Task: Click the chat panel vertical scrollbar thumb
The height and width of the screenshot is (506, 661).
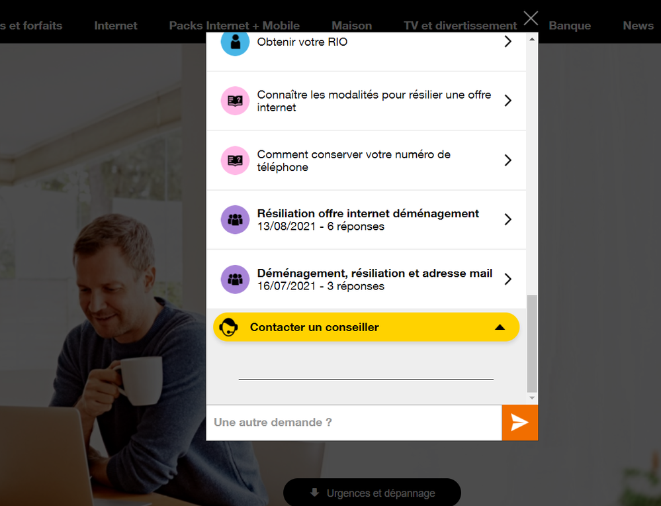Action: point(532,344)
